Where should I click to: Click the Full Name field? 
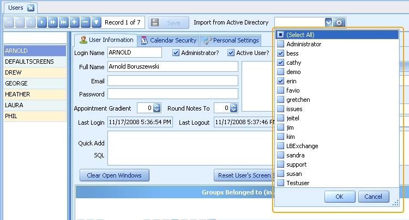coord(173,66)
